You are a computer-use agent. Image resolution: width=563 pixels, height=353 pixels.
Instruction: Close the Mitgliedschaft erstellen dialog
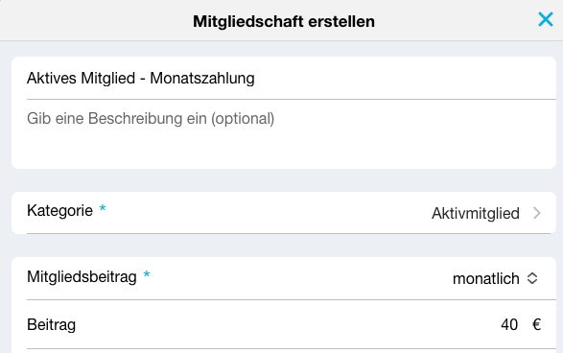[x=546, y=19]
